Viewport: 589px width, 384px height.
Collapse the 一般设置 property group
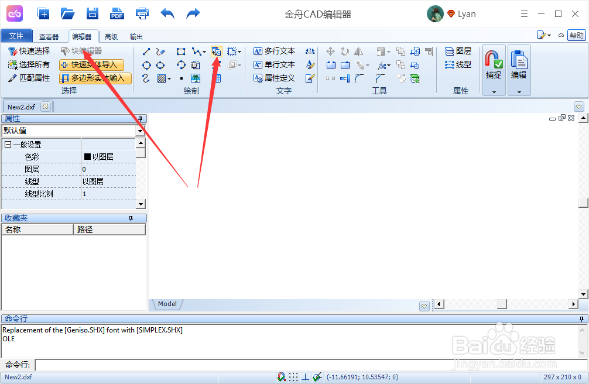click(8, 144)
